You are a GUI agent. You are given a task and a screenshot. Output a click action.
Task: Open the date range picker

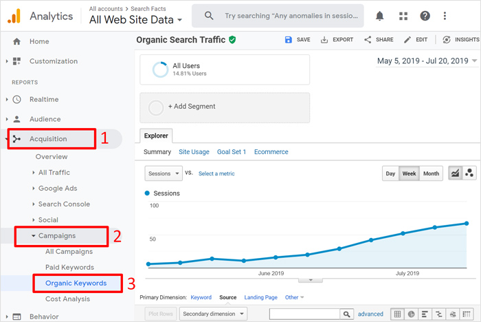[427, 61]
